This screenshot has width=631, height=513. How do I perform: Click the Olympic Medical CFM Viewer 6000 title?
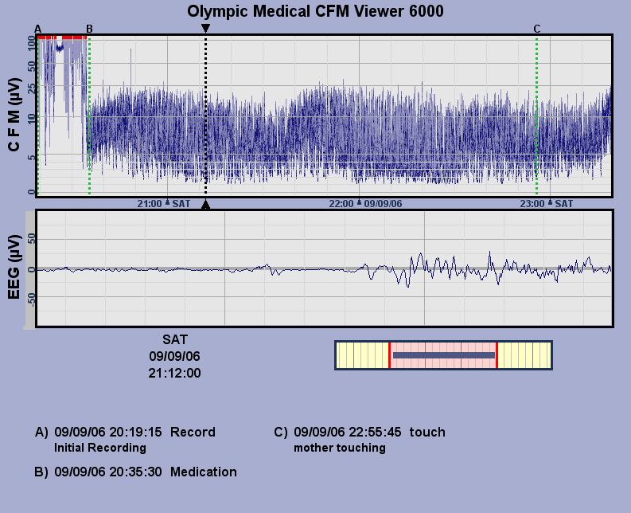click(x=315, y=11)
